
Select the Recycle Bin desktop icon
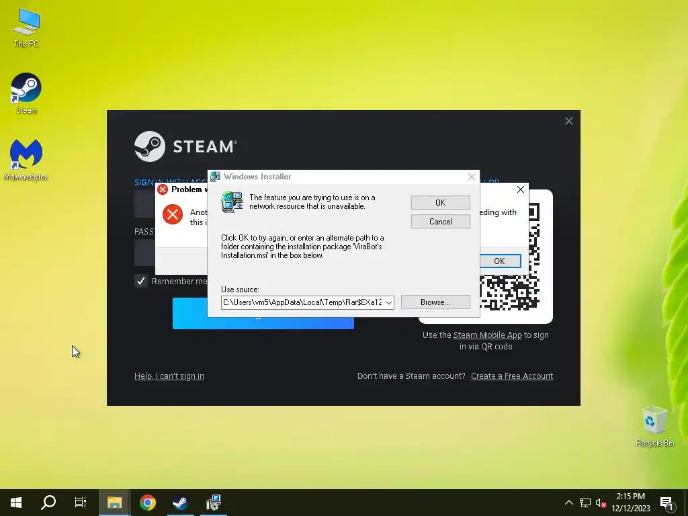pos(654,427)
